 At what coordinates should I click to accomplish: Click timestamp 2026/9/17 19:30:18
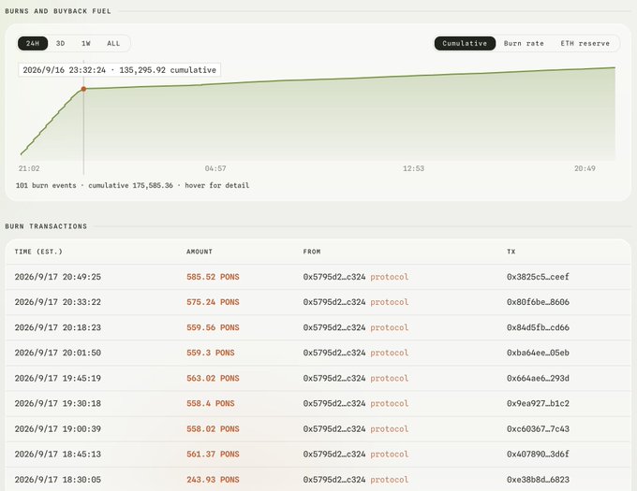click(x=58, y=403)
